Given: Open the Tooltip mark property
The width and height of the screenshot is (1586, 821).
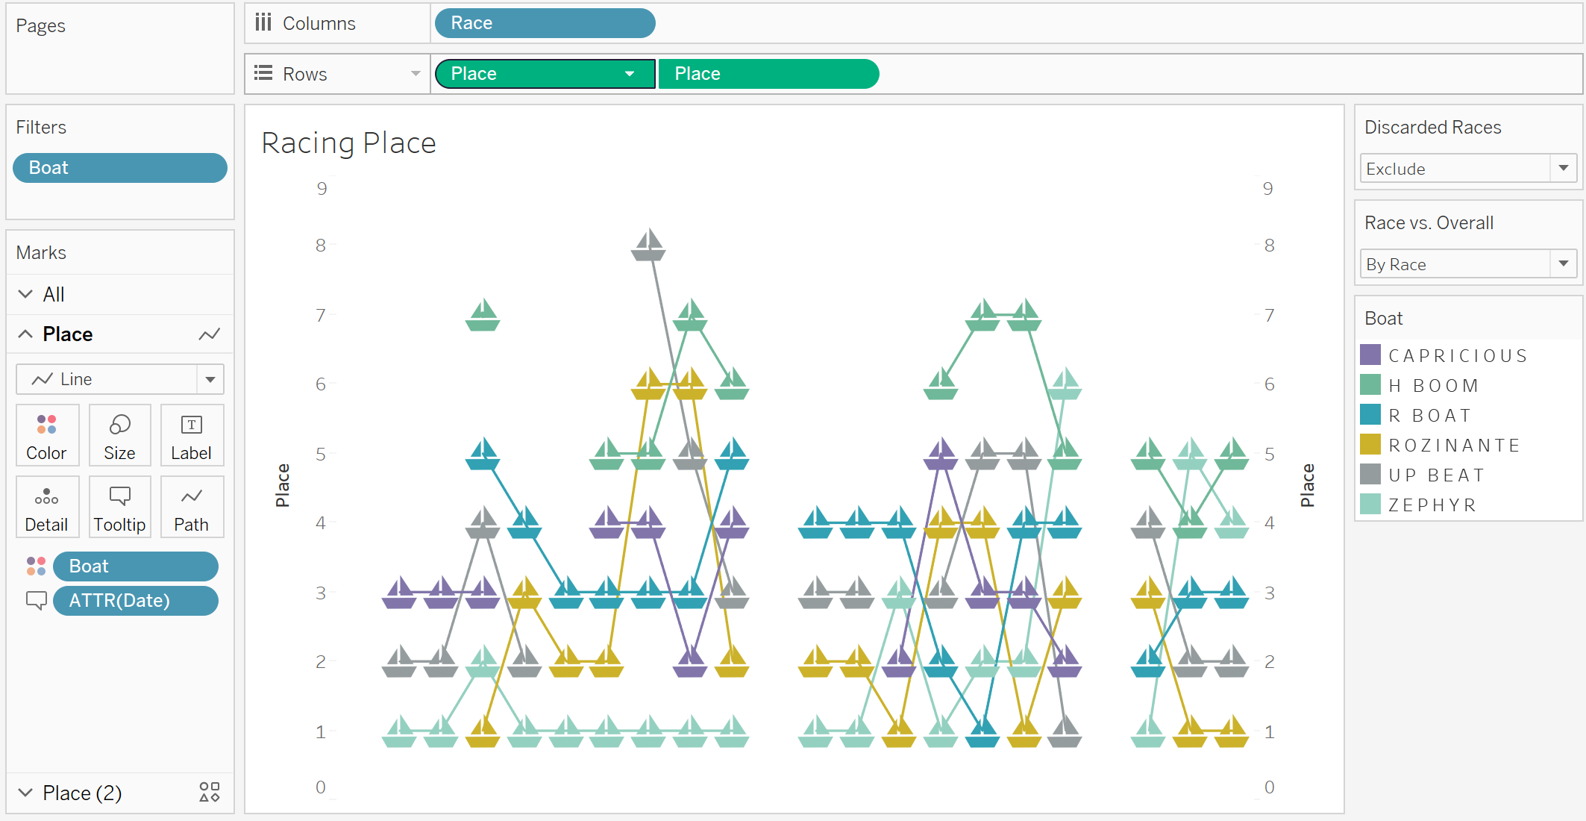Looking at the screenshot, I should [x=119, y=506].
